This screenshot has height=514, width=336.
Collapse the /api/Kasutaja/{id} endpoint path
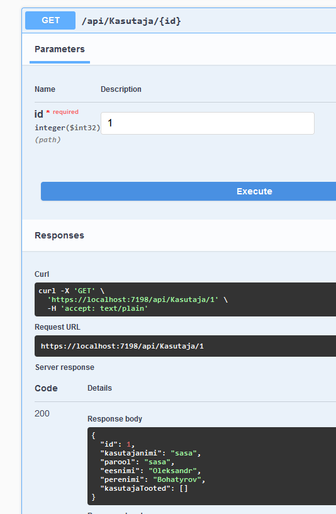coord(131,21)
